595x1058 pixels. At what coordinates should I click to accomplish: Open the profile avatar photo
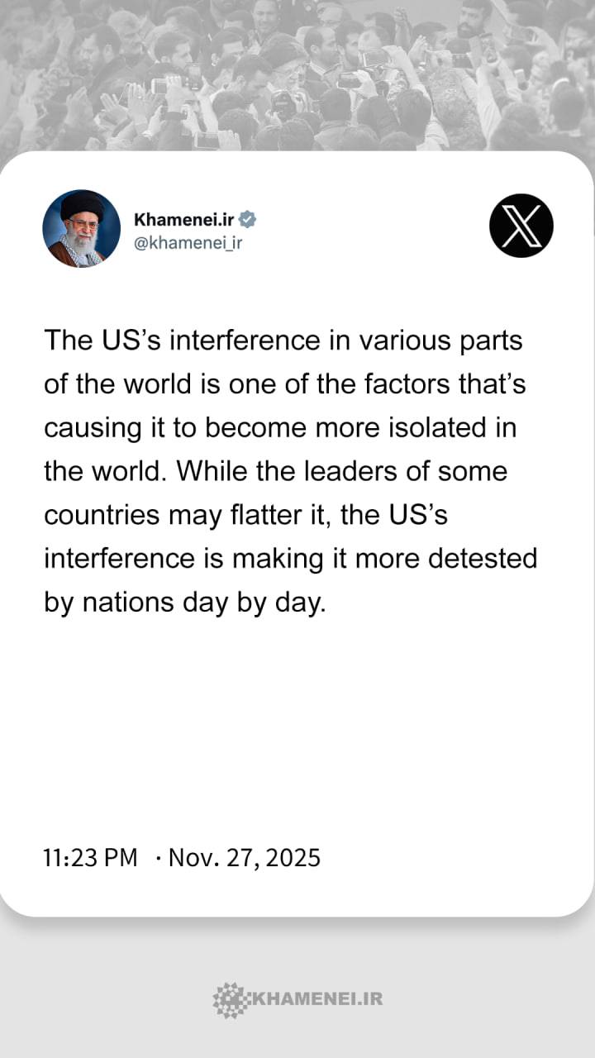(81, 228)
